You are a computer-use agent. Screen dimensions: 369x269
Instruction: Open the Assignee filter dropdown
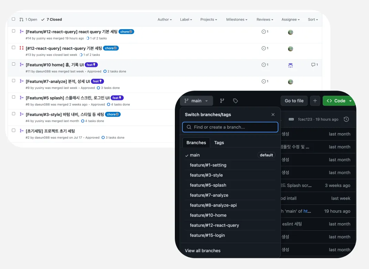[x=291, y=20]
